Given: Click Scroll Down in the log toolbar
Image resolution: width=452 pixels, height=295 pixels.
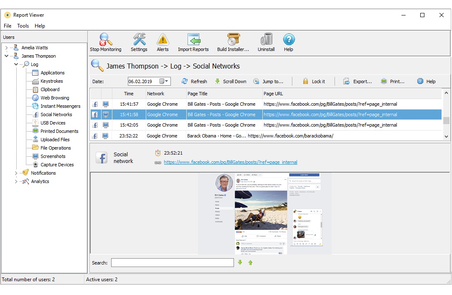Looking at the screenshot, I should pyautogui.click(x=231, y=81).
